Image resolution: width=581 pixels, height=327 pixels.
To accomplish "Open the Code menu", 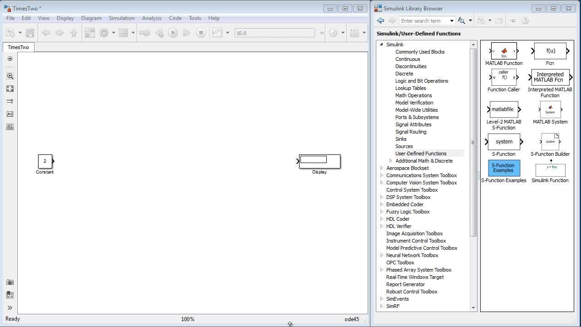I will (175, 18).
